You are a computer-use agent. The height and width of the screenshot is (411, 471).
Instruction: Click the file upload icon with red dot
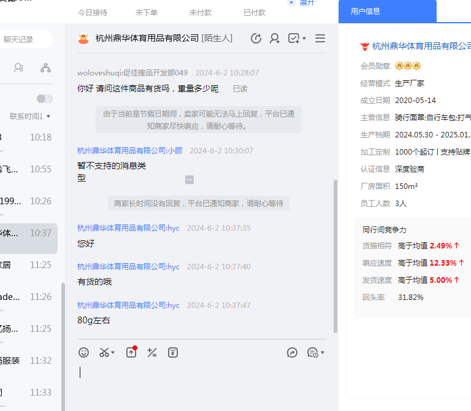pos(131,352)
